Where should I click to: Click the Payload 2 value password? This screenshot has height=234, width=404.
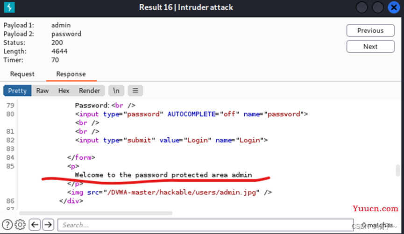[66, 34]
